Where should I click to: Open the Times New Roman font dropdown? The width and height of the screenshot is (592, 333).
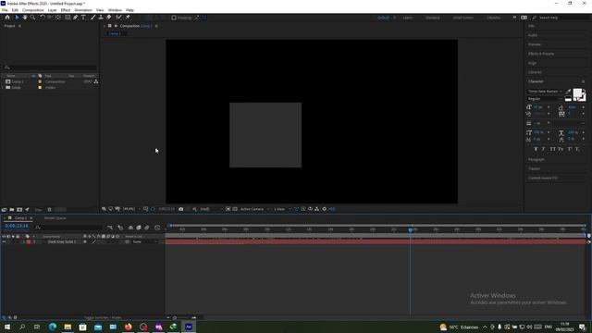point(545,91)
